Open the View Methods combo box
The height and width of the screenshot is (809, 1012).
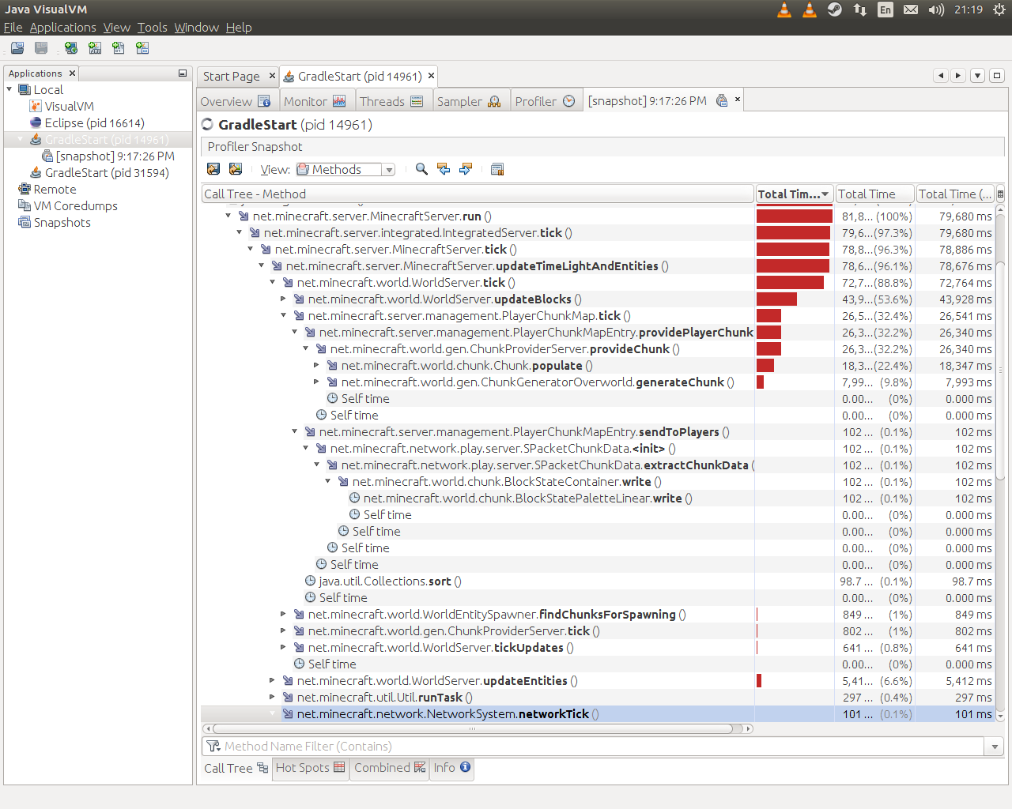pyautogui.click(x=346, y=169)
